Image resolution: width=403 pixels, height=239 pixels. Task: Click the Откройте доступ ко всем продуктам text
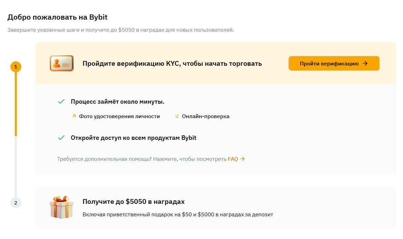134,138
